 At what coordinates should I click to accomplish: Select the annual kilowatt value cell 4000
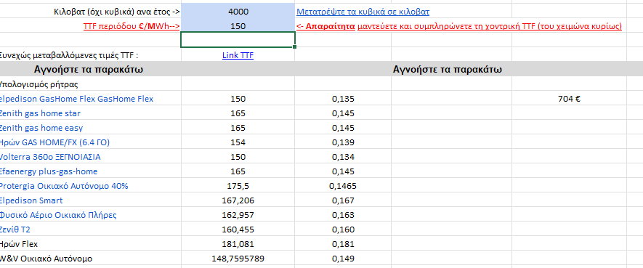pyautogui.click(x=238, y=12)
